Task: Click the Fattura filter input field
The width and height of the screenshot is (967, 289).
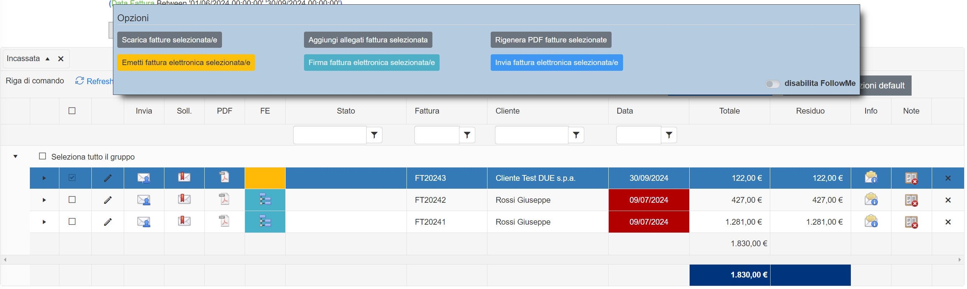Action: point(437,136)
